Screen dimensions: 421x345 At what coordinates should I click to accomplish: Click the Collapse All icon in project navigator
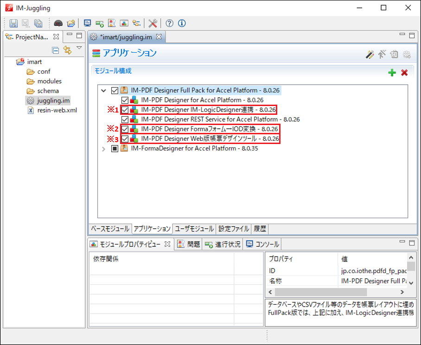pyautogui.click(x=55, y=50)
